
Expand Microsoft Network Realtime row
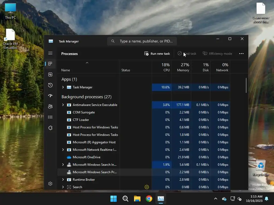tap(63, 150)
